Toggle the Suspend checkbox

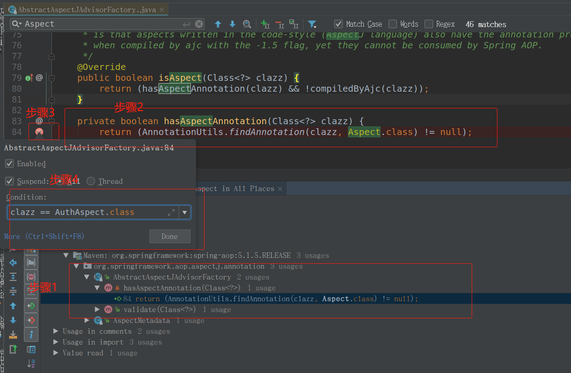(x=9, y=181)
